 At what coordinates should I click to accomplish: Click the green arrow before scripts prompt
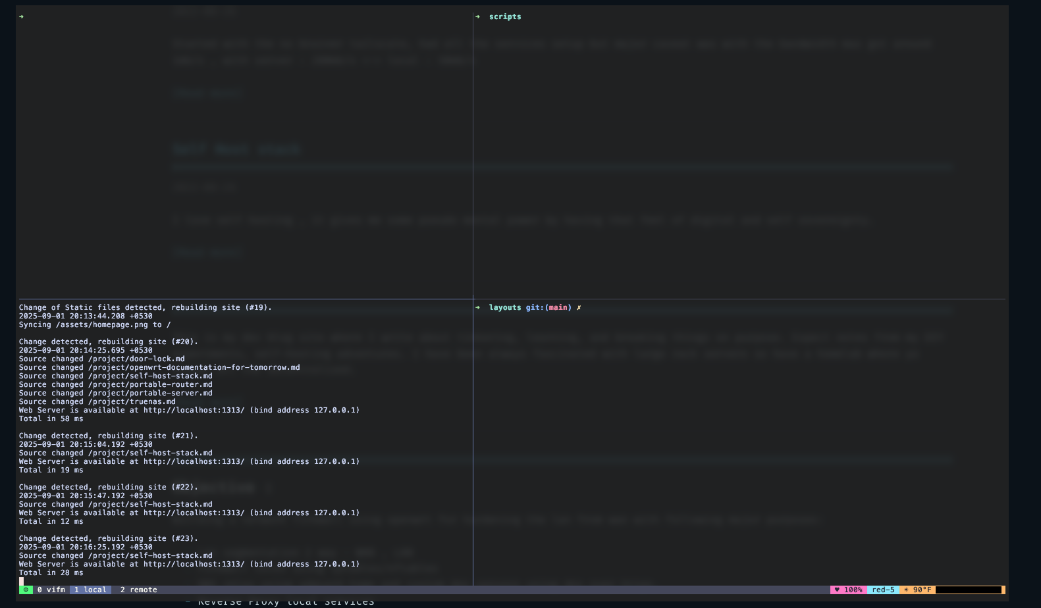[x=477, y=16]
